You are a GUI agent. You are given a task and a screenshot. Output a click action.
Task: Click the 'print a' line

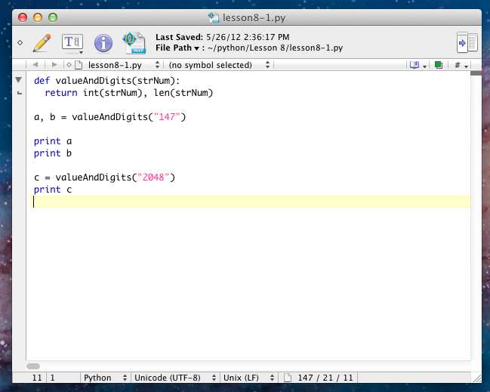[53, 141]
